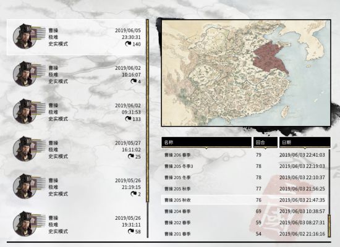
Task: Click the 2019/06/05 date text
Action: [x=128, y=30]
